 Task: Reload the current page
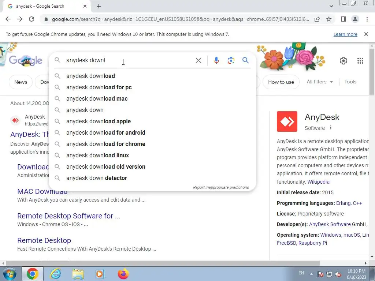pyautogui.click(x=31, y=19)
